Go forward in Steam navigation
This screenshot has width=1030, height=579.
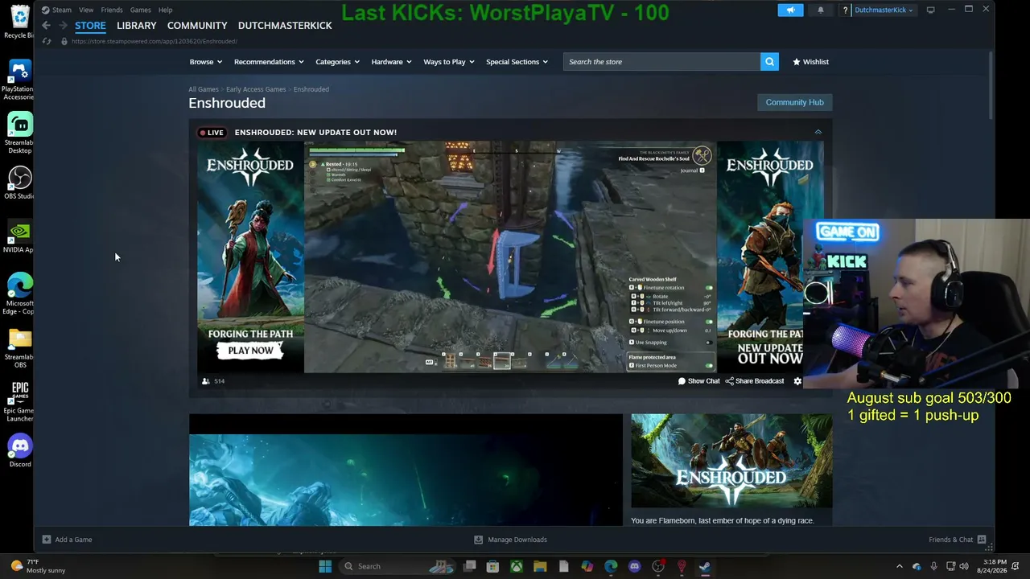click(x=63, y=26)
